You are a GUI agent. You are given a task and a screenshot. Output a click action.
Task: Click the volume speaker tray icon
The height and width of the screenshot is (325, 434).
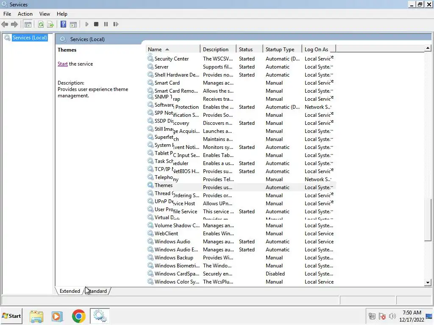(x=392, y=316)
